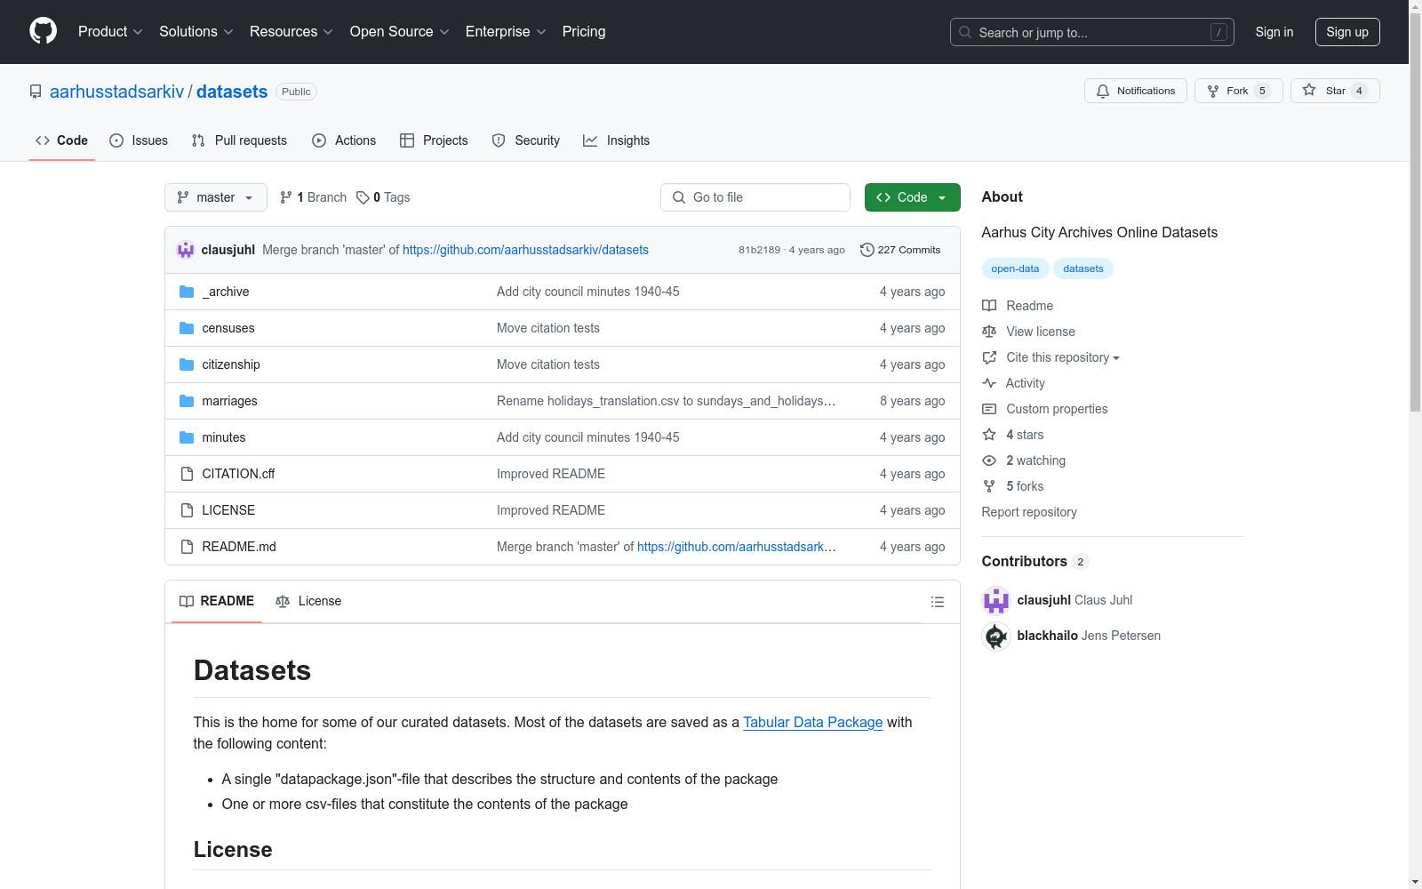The width and height of the screenshot is (1422, 889).
Task: Open the marriages folder icon
Action: [187, 401]
